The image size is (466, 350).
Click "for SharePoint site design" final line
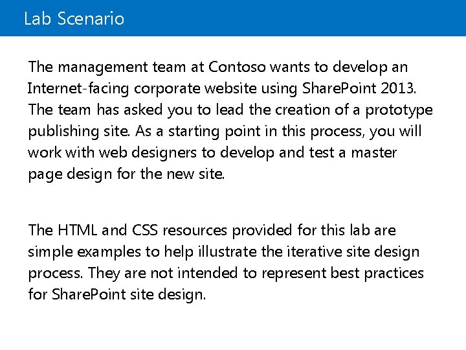(116, 295)
